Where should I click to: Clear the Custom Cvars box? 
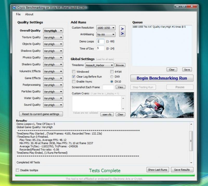pyautogui.click(x=120, y=114)
